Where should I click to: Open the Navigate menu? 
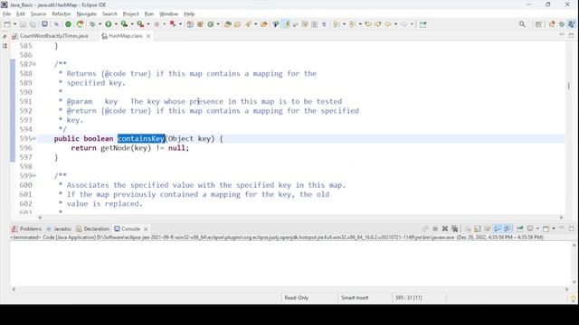pyautogui.click(x=87, y=14)
